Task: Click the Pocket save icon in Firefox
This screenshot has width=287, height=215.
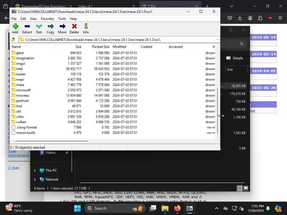Action: click(230, 18)
